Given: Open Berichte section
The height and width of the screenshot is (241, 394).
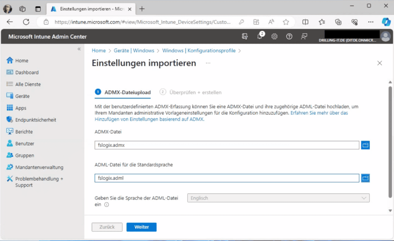Looking at the screenshot, I should [x=19, y=131].
